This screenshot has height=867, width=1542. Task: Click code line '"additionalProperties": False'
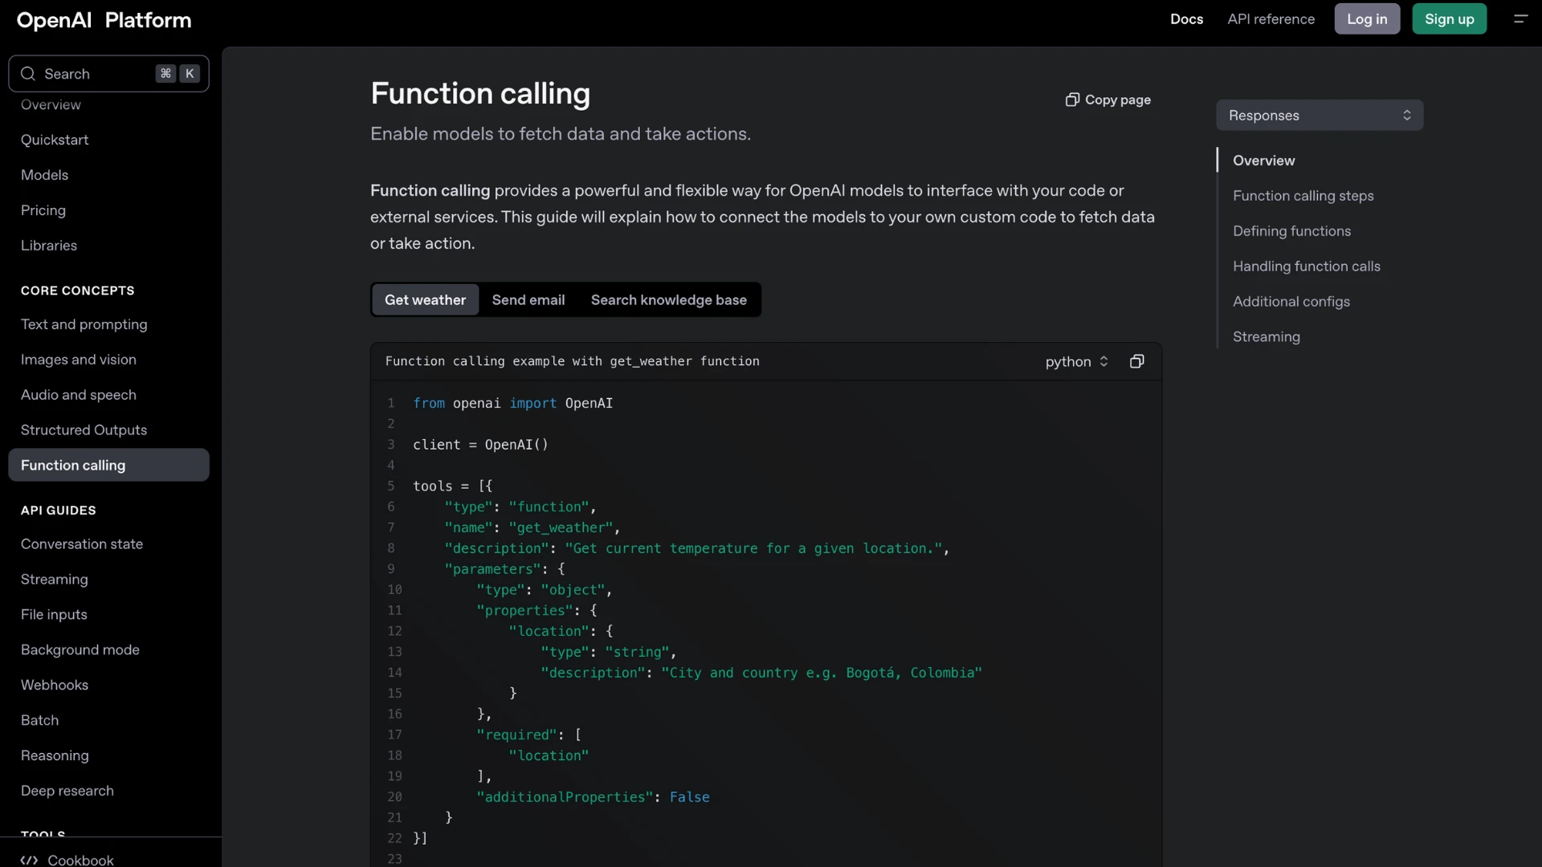pos(593,797)
